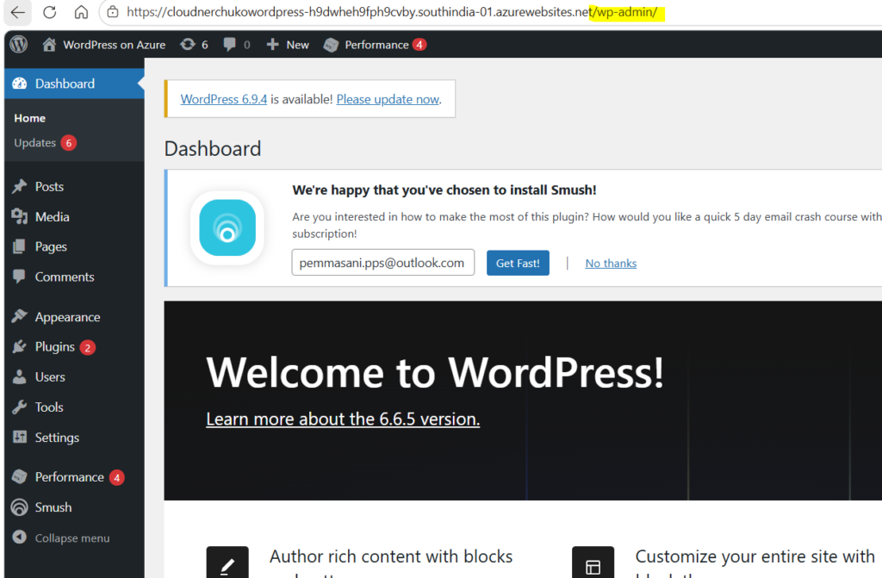882x578 pixels.
Task: Click the house icon beside WordPress on Azure
Action: pyautogui.click(x=49, y=45)
